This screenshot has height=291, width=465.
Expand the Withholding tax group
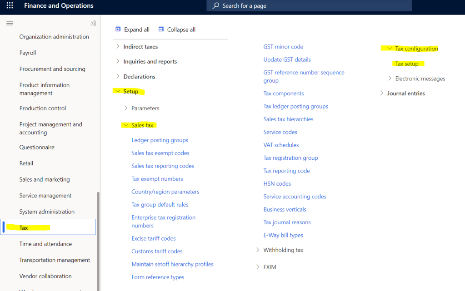tap(258, 250)
